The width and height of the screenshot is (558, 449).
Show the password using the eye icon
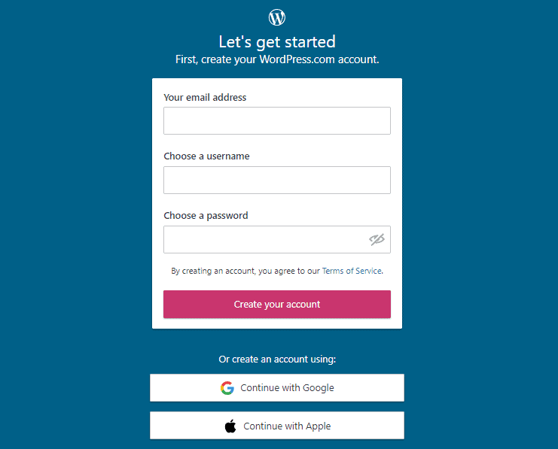click(377, 240)
